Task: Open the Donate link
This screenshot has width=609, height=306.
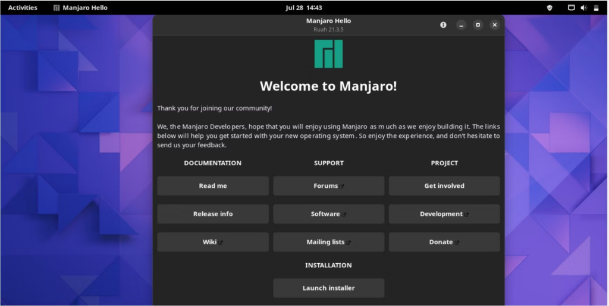Action: pos(444,242)
